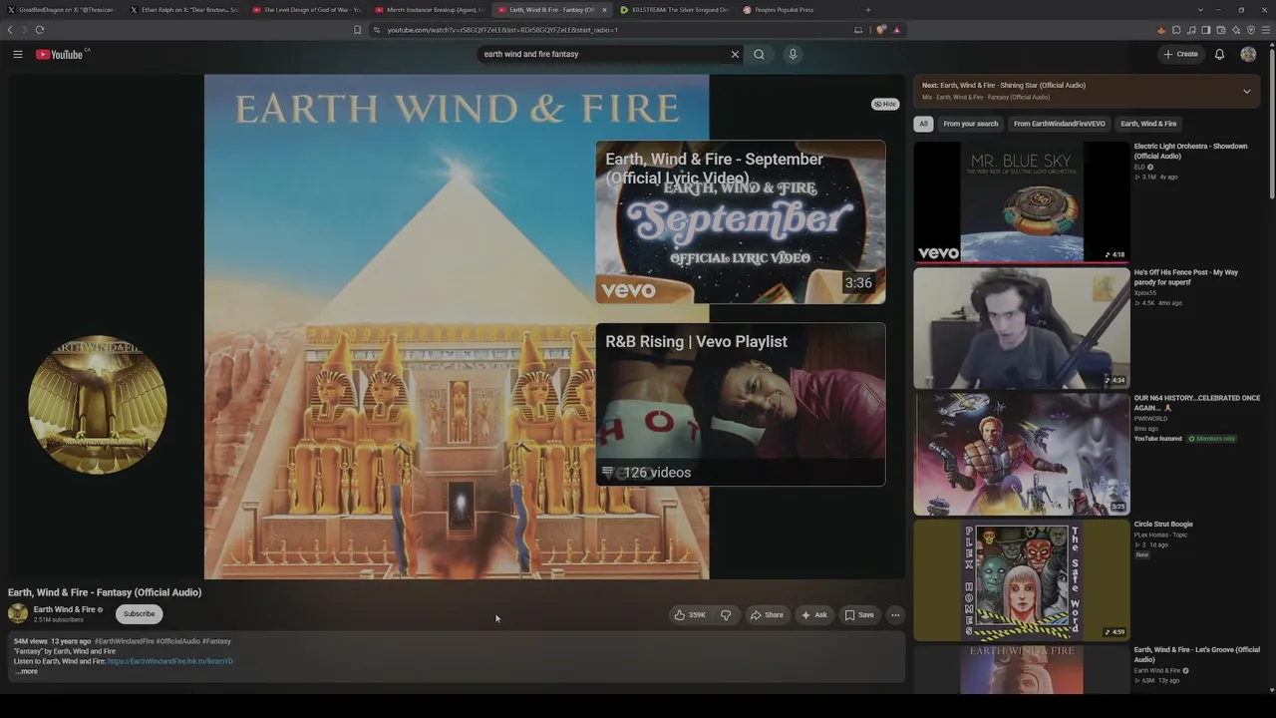This screenshot has height=718, width=1276.
Task: Click the 54M views text
Action: (x=31, y=641)
